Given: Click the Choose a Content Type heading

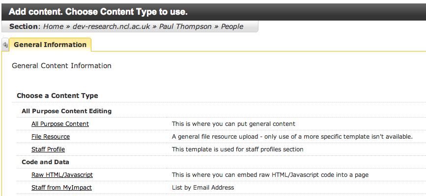Looking at the screenshot, I should tap(57, 96).
